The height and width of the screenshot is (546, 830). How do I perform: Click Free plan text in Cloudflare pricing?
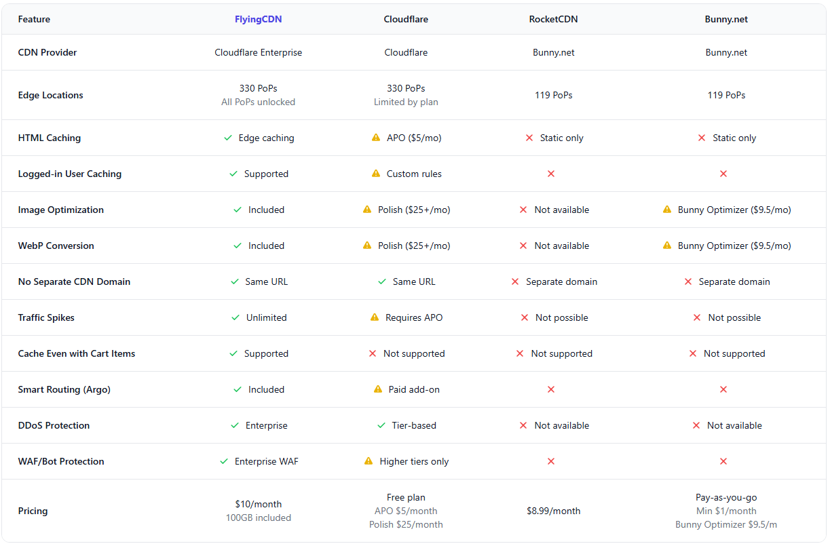pos(406,497)
